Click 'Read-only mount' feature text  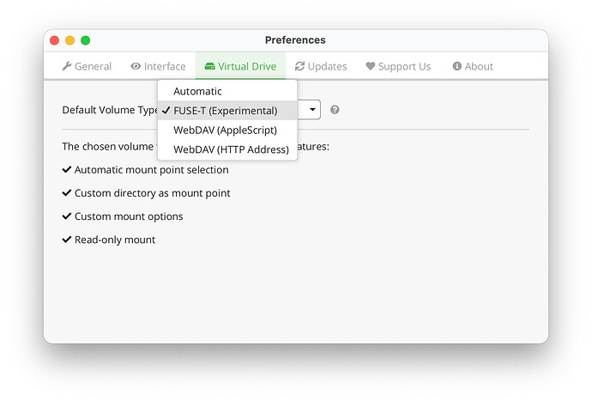pyautogui.click(x=115, y=240)
